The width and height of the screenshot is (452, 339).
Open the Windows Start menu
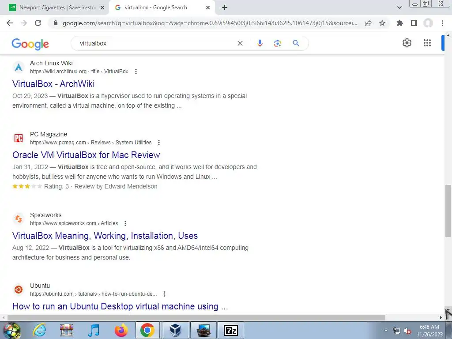coord(12,330)
